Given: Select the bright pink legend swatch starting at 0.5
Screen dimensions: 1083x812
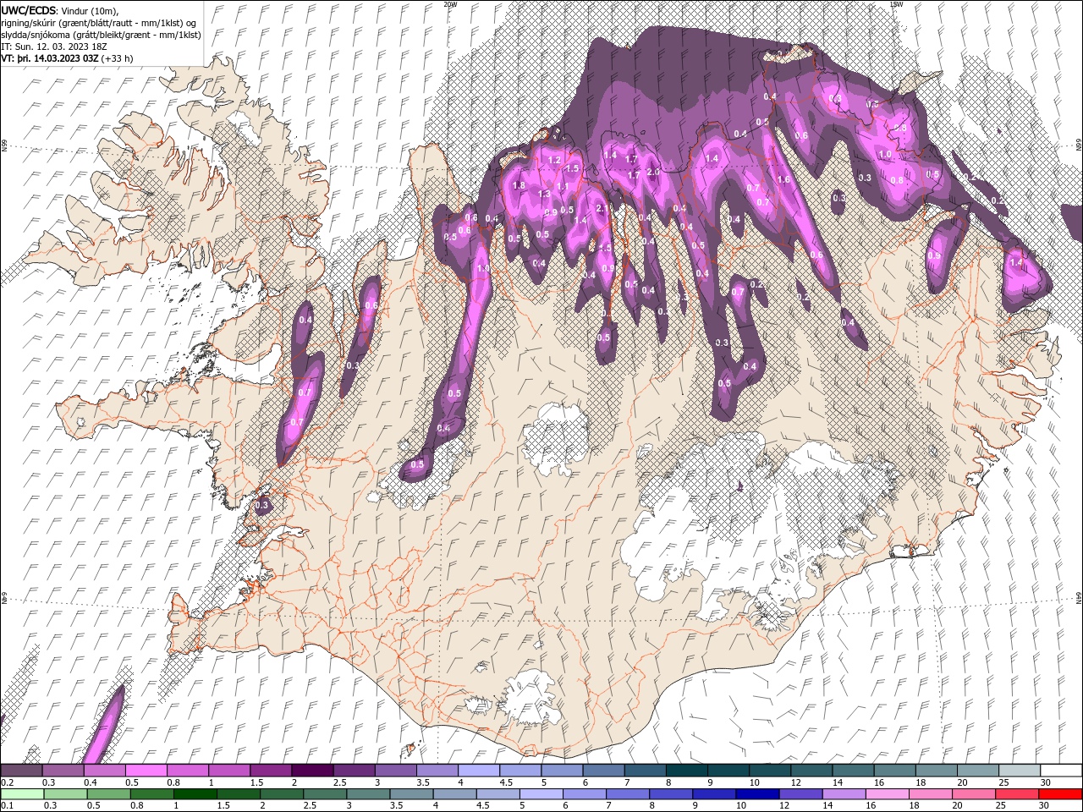Looking at the screenshot, I should click(x=146, y=770).
